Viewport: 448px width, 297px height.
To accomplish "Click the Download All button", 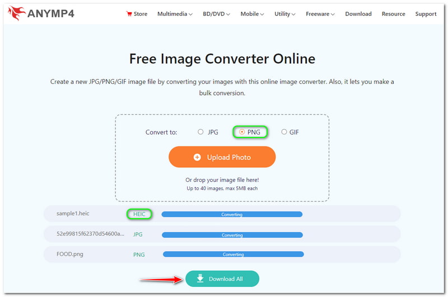I will (222, 279).
